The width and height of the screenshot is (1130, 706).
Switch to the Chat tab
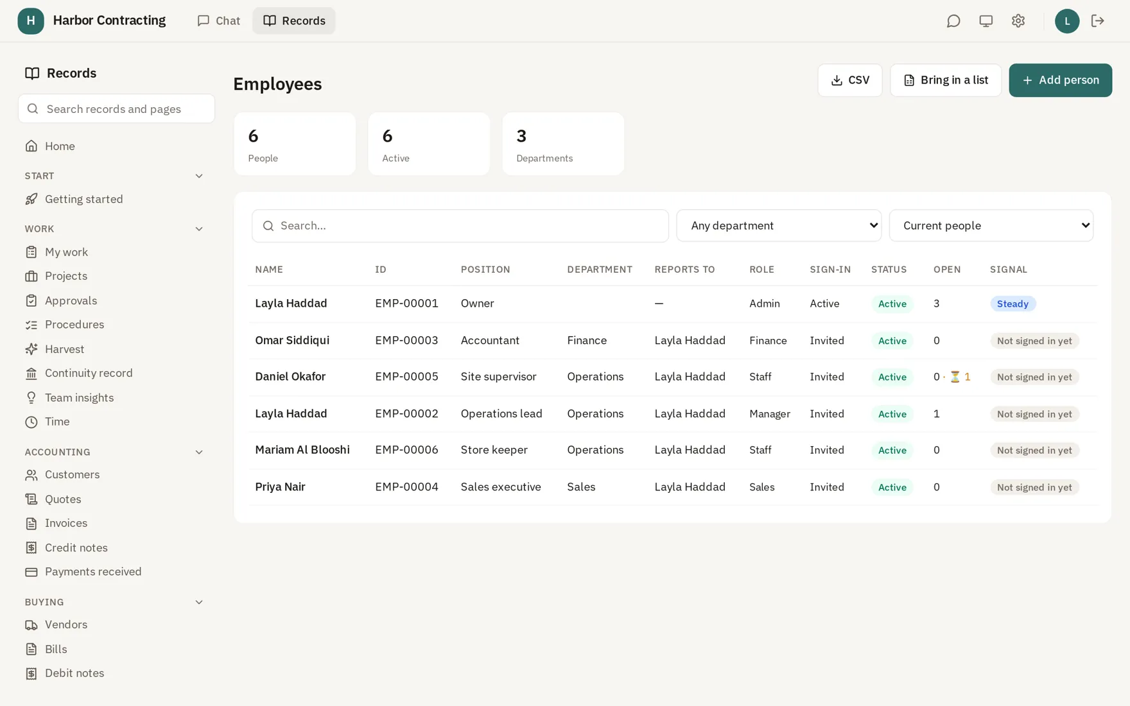(x=218, y=21)
